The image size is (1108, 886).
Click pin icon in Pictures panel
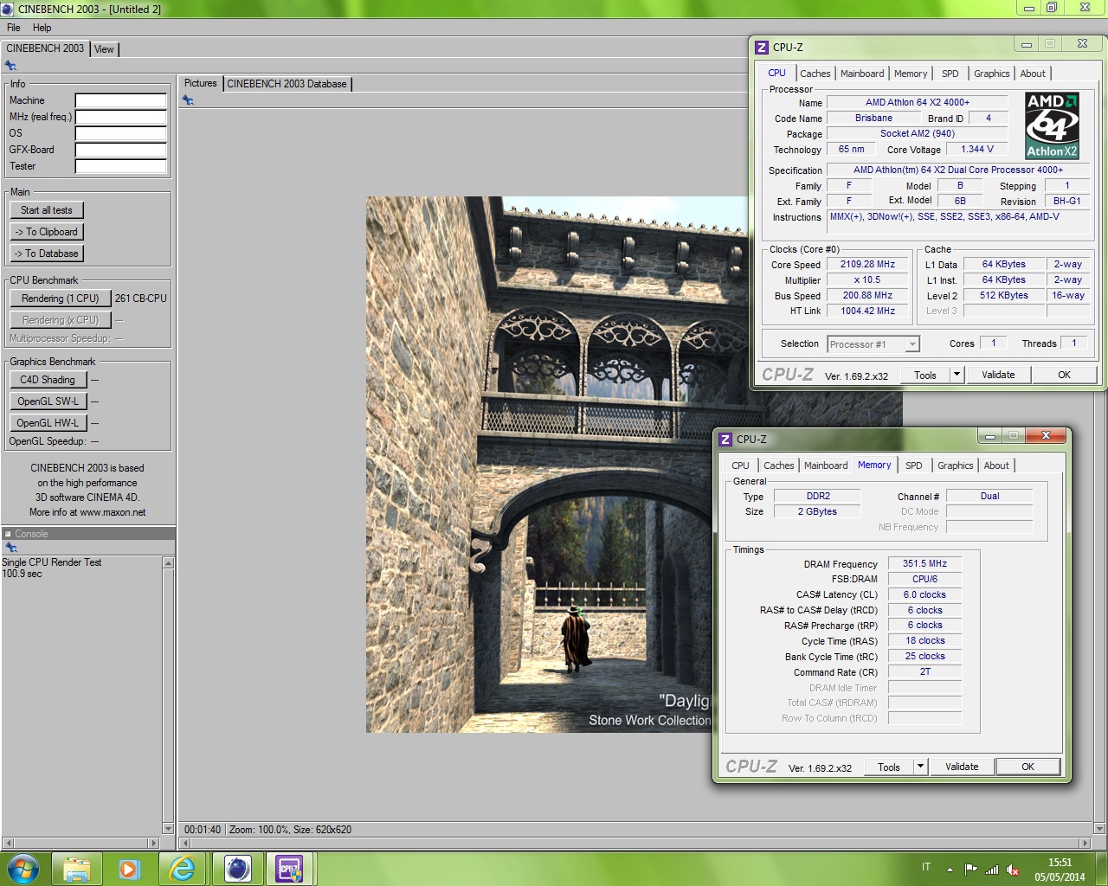(188, 100)
